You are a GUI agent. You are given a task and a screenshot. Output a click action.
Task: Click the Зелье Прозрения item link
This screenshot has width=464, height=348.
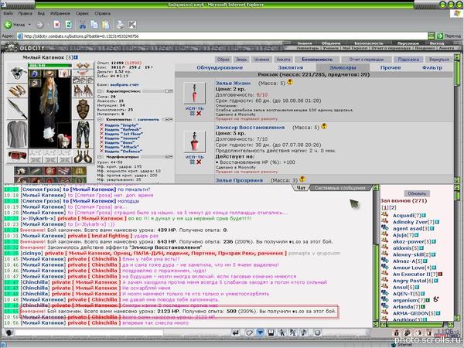[239, 180]
